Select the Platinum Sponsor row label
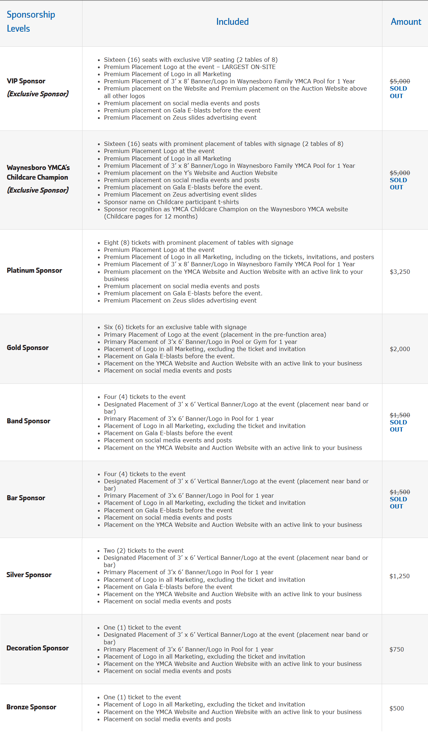This screenshot has height=732, width=428. [34, 270]
